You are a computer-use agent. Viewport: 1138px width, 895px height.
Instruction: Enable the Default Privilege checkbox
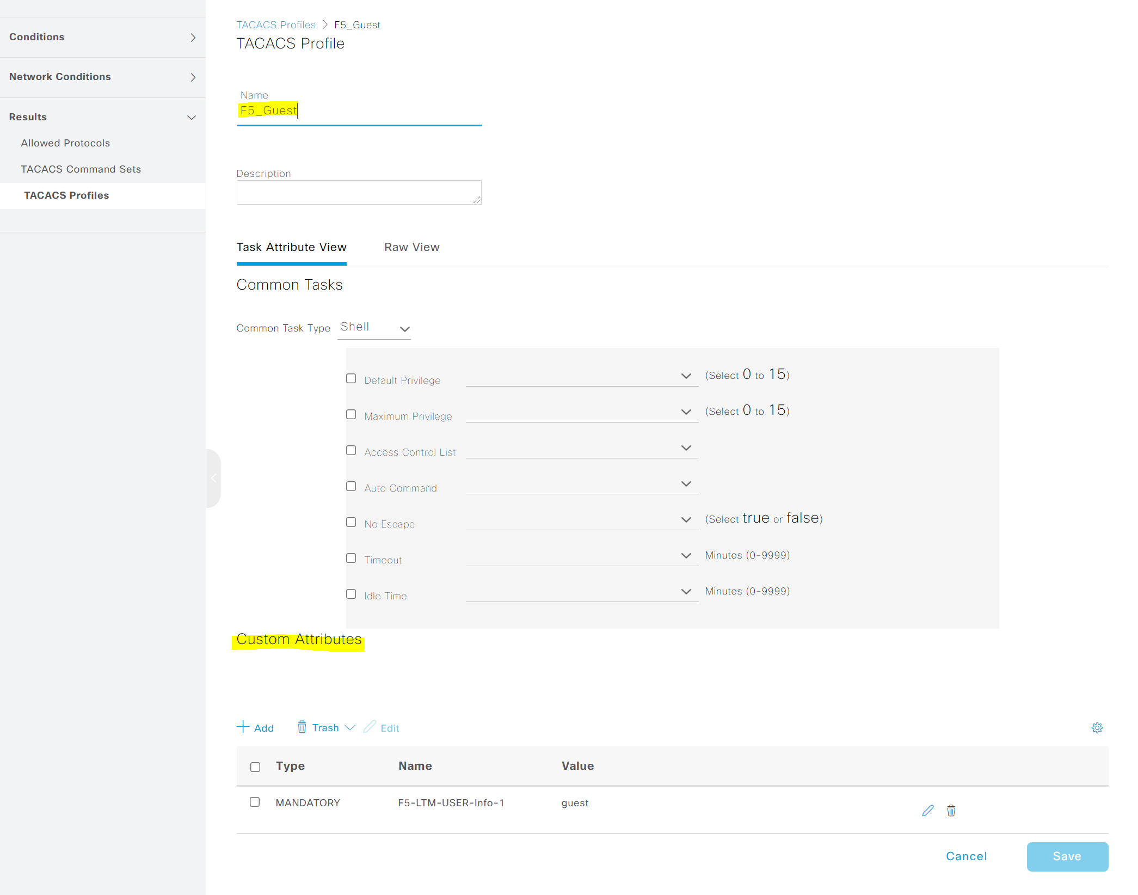click(x=351, y=378)
